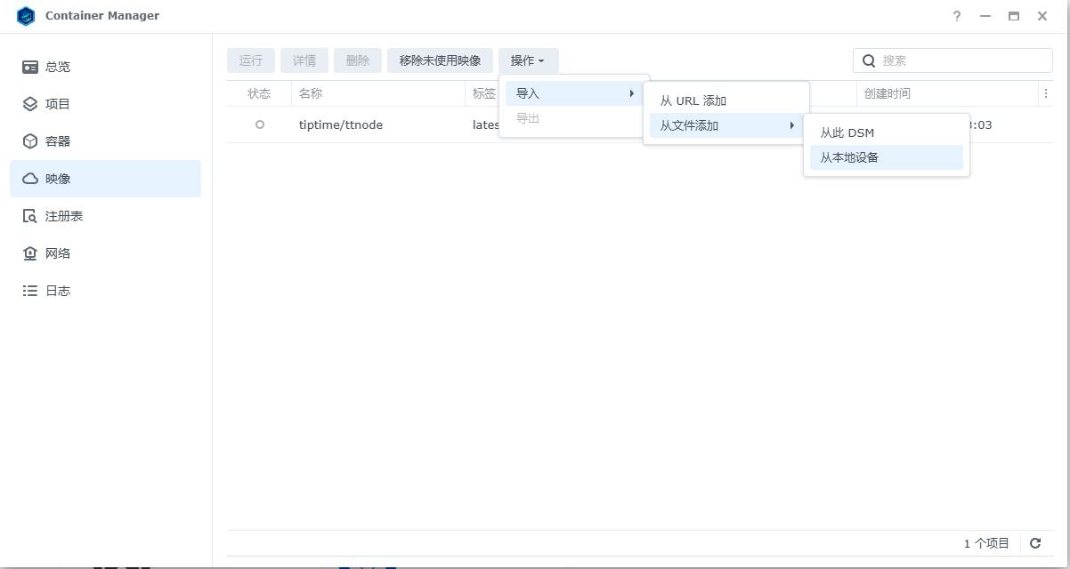Image resolution: width=1070 pixels, height=569 pixels.
Task: Click the 移除未使用映像 button
Action: coord(440,60)
